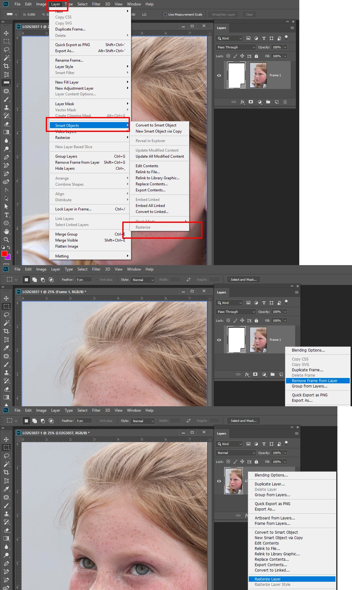
Task: Click Lock all padlock in Normal-mode Layers panel
Action: click(x=256, y=462)
